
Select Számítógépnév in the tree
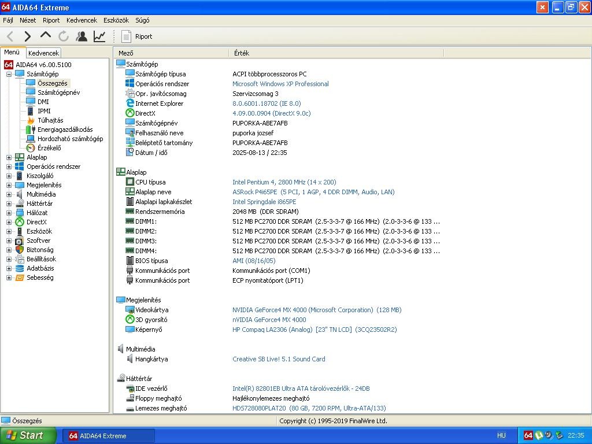[58, 92]
